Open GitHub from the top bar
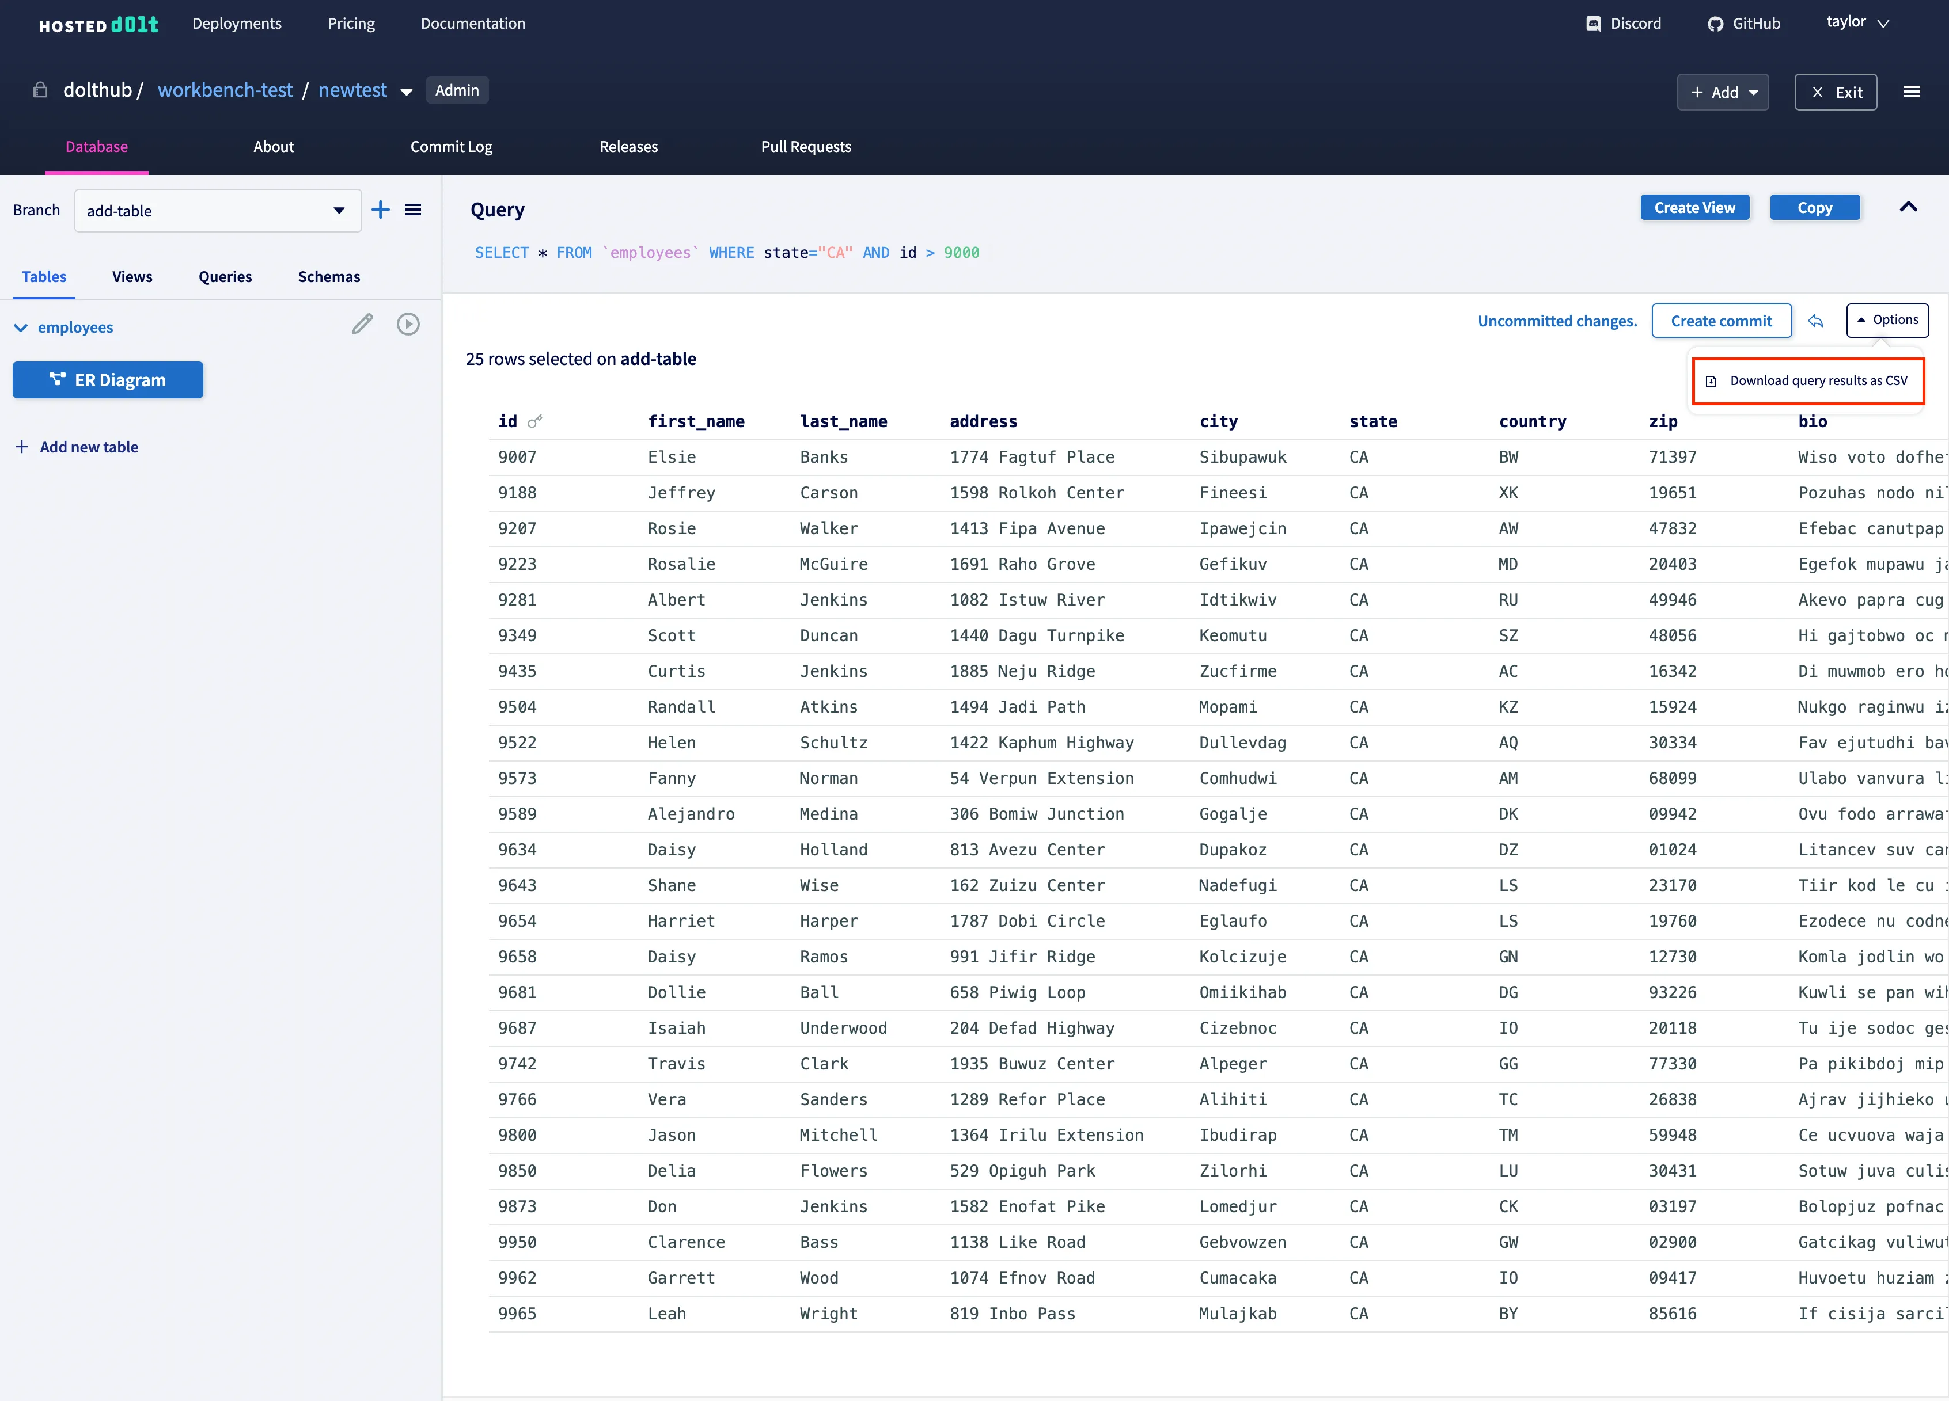The width and height of the screenshot is (1949, 1401). 1745,23
